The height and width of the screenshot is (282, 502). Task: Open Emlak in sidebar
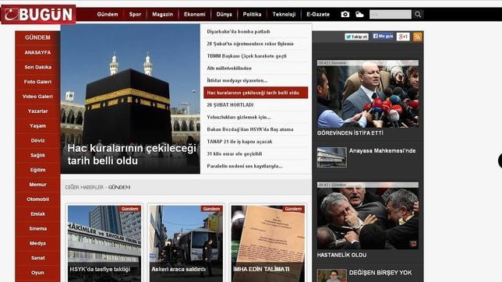[x=37, y=214]
